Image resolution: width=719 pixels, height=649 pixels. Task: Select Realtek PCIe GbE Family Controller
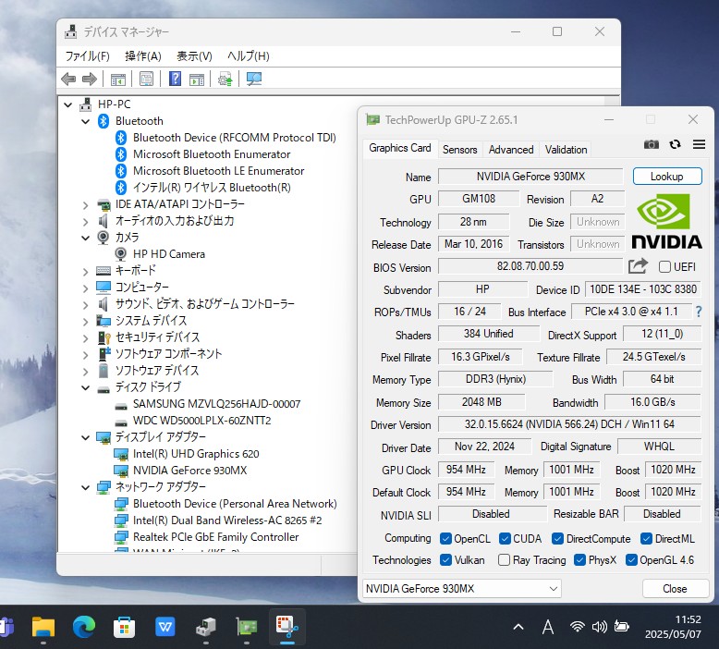(215, 537)
